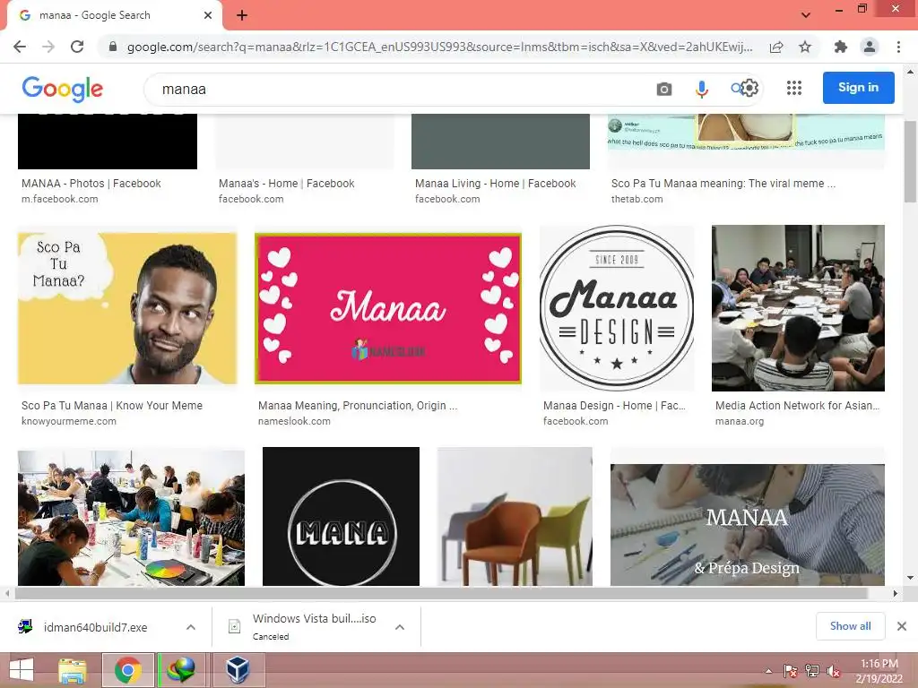Click the 'Sco Pa Tu Manaa?' man thumbnail
The width and height of the screenshot is (918, 688).
(x=127, y=308)
